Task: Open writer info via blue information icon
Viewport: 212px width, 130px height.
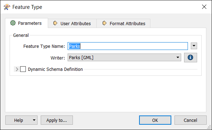Action: (x=190, y=57)
